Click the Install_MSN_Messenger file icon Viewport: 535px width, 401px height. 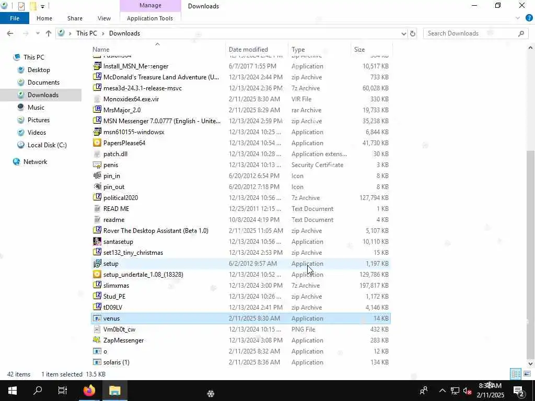click(x=97, y=66)
